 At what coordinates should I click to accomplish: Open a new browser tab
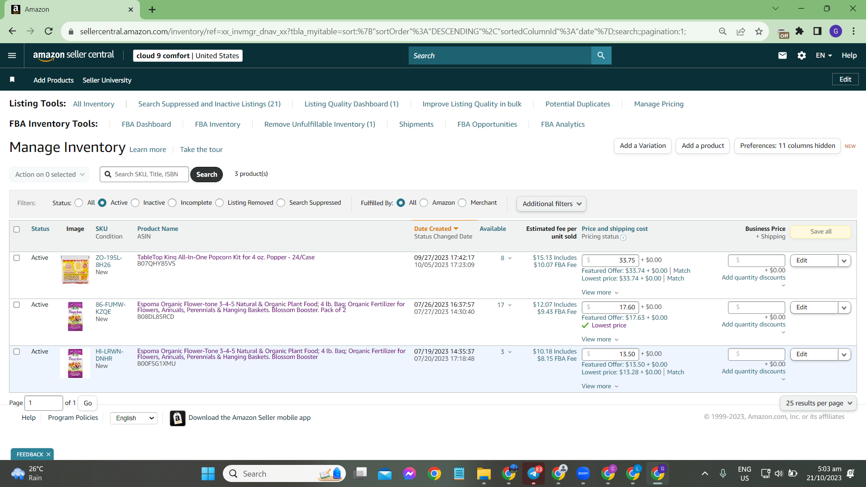(x=152, y=9)
